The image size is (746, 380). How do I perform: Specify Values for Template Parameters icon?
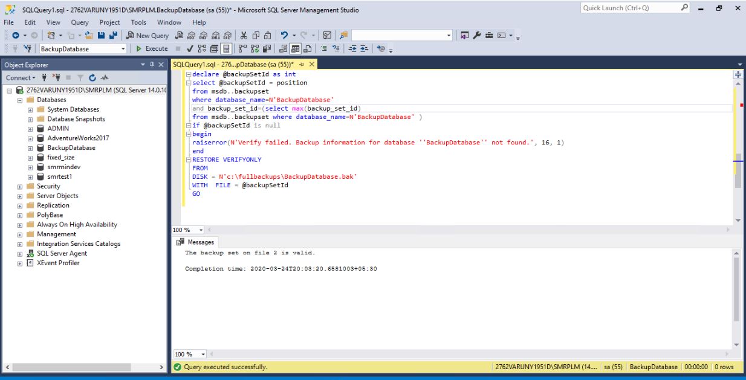381,49
